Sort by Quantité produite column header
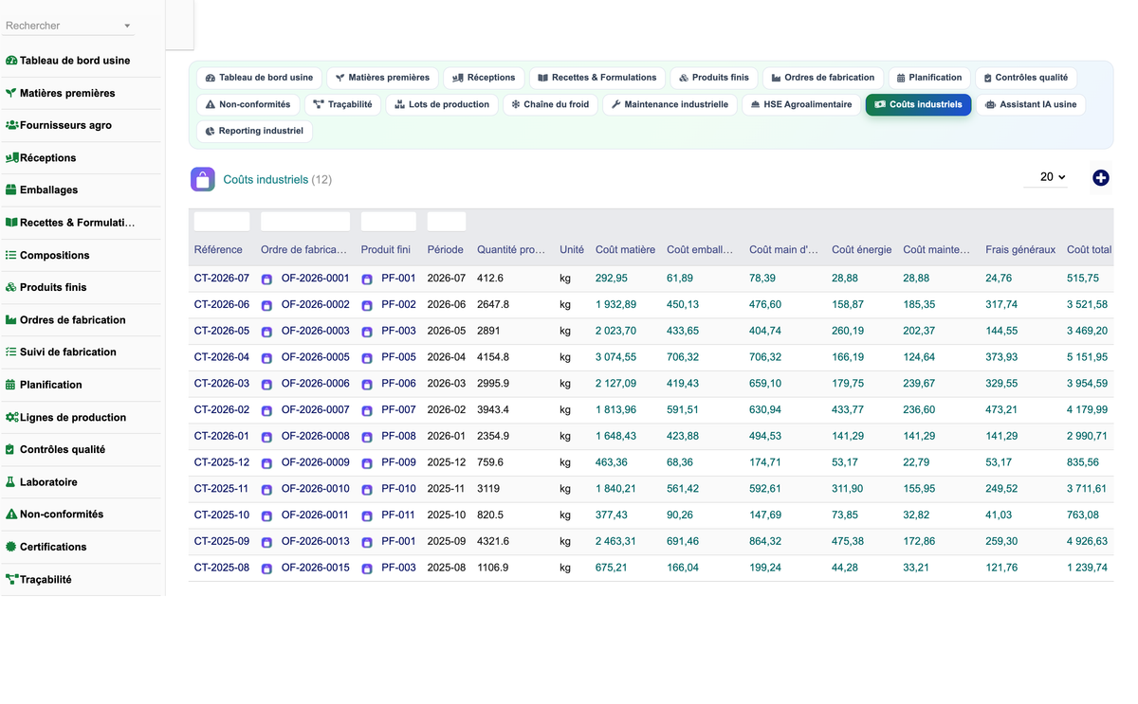 [x=511, y=250]
